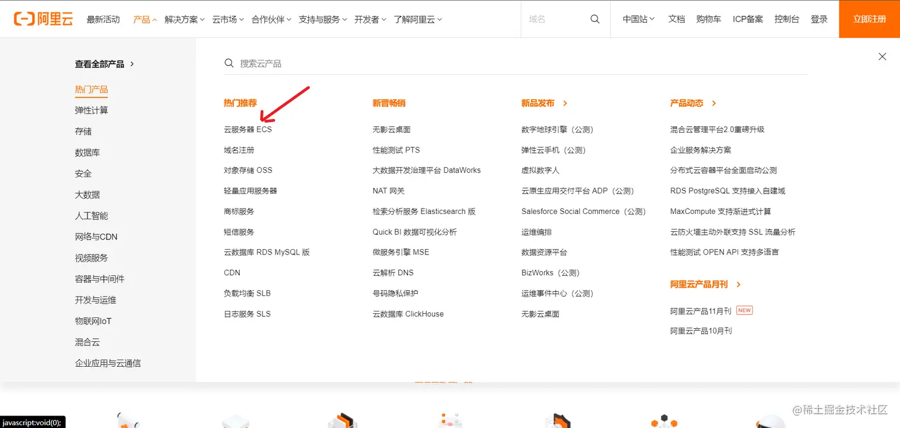This screenshot has width=900, height=428.
Task: Click the 热门推荐 column heading
Action: (x=240, y=103)
